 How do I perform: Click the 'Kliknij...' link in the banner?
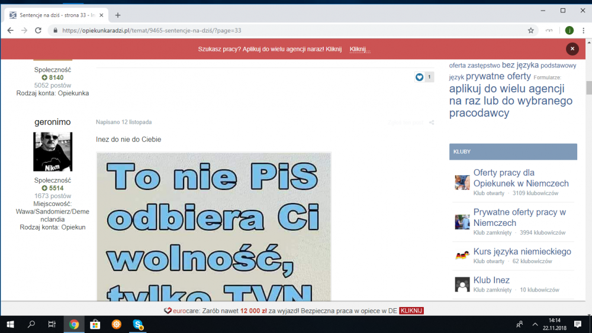[x=359, y=49]
